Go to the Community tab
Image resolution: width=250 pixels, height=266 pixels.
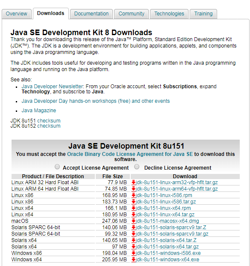131,14
